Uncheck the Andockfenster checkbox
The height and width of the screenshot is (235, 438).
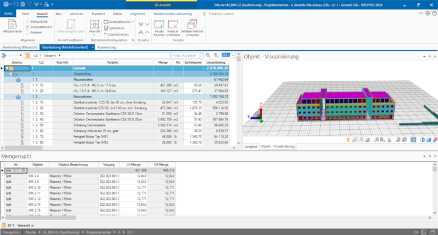tap(27, 27)
